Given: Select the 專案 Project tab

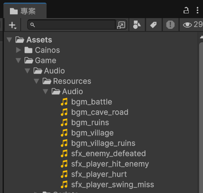Looking at the screenshot, I should (25, 11).
